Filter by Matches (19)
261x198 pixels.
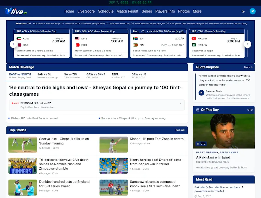click(x=23, y=23)
